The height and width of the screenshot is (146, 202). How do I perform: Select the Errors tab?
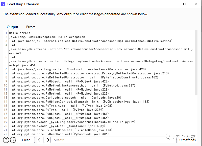point(31,27)
